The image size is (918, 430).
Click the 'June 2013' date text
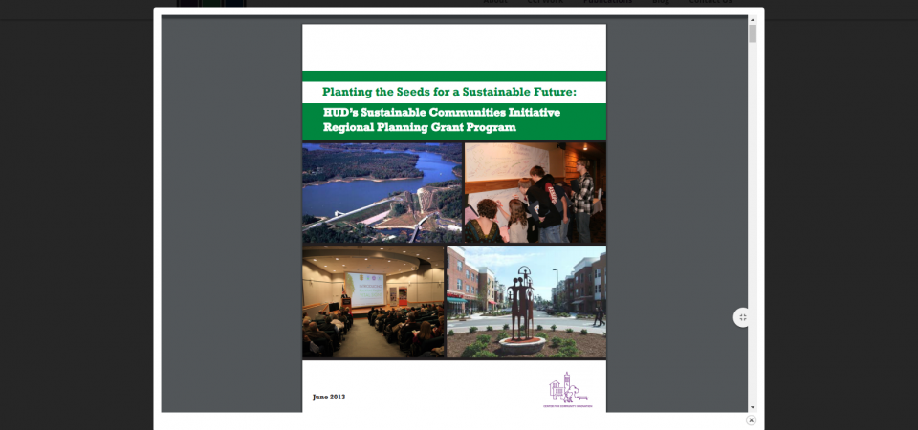329,397
